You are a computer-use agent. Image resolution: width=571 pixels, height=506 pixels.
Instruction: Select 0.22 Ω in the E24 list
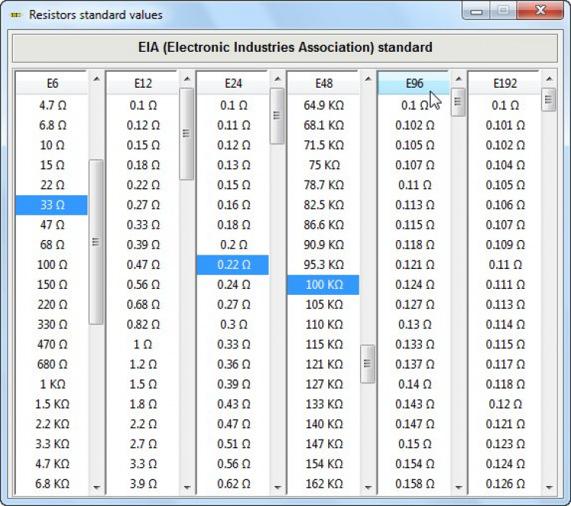pos(233,264)
